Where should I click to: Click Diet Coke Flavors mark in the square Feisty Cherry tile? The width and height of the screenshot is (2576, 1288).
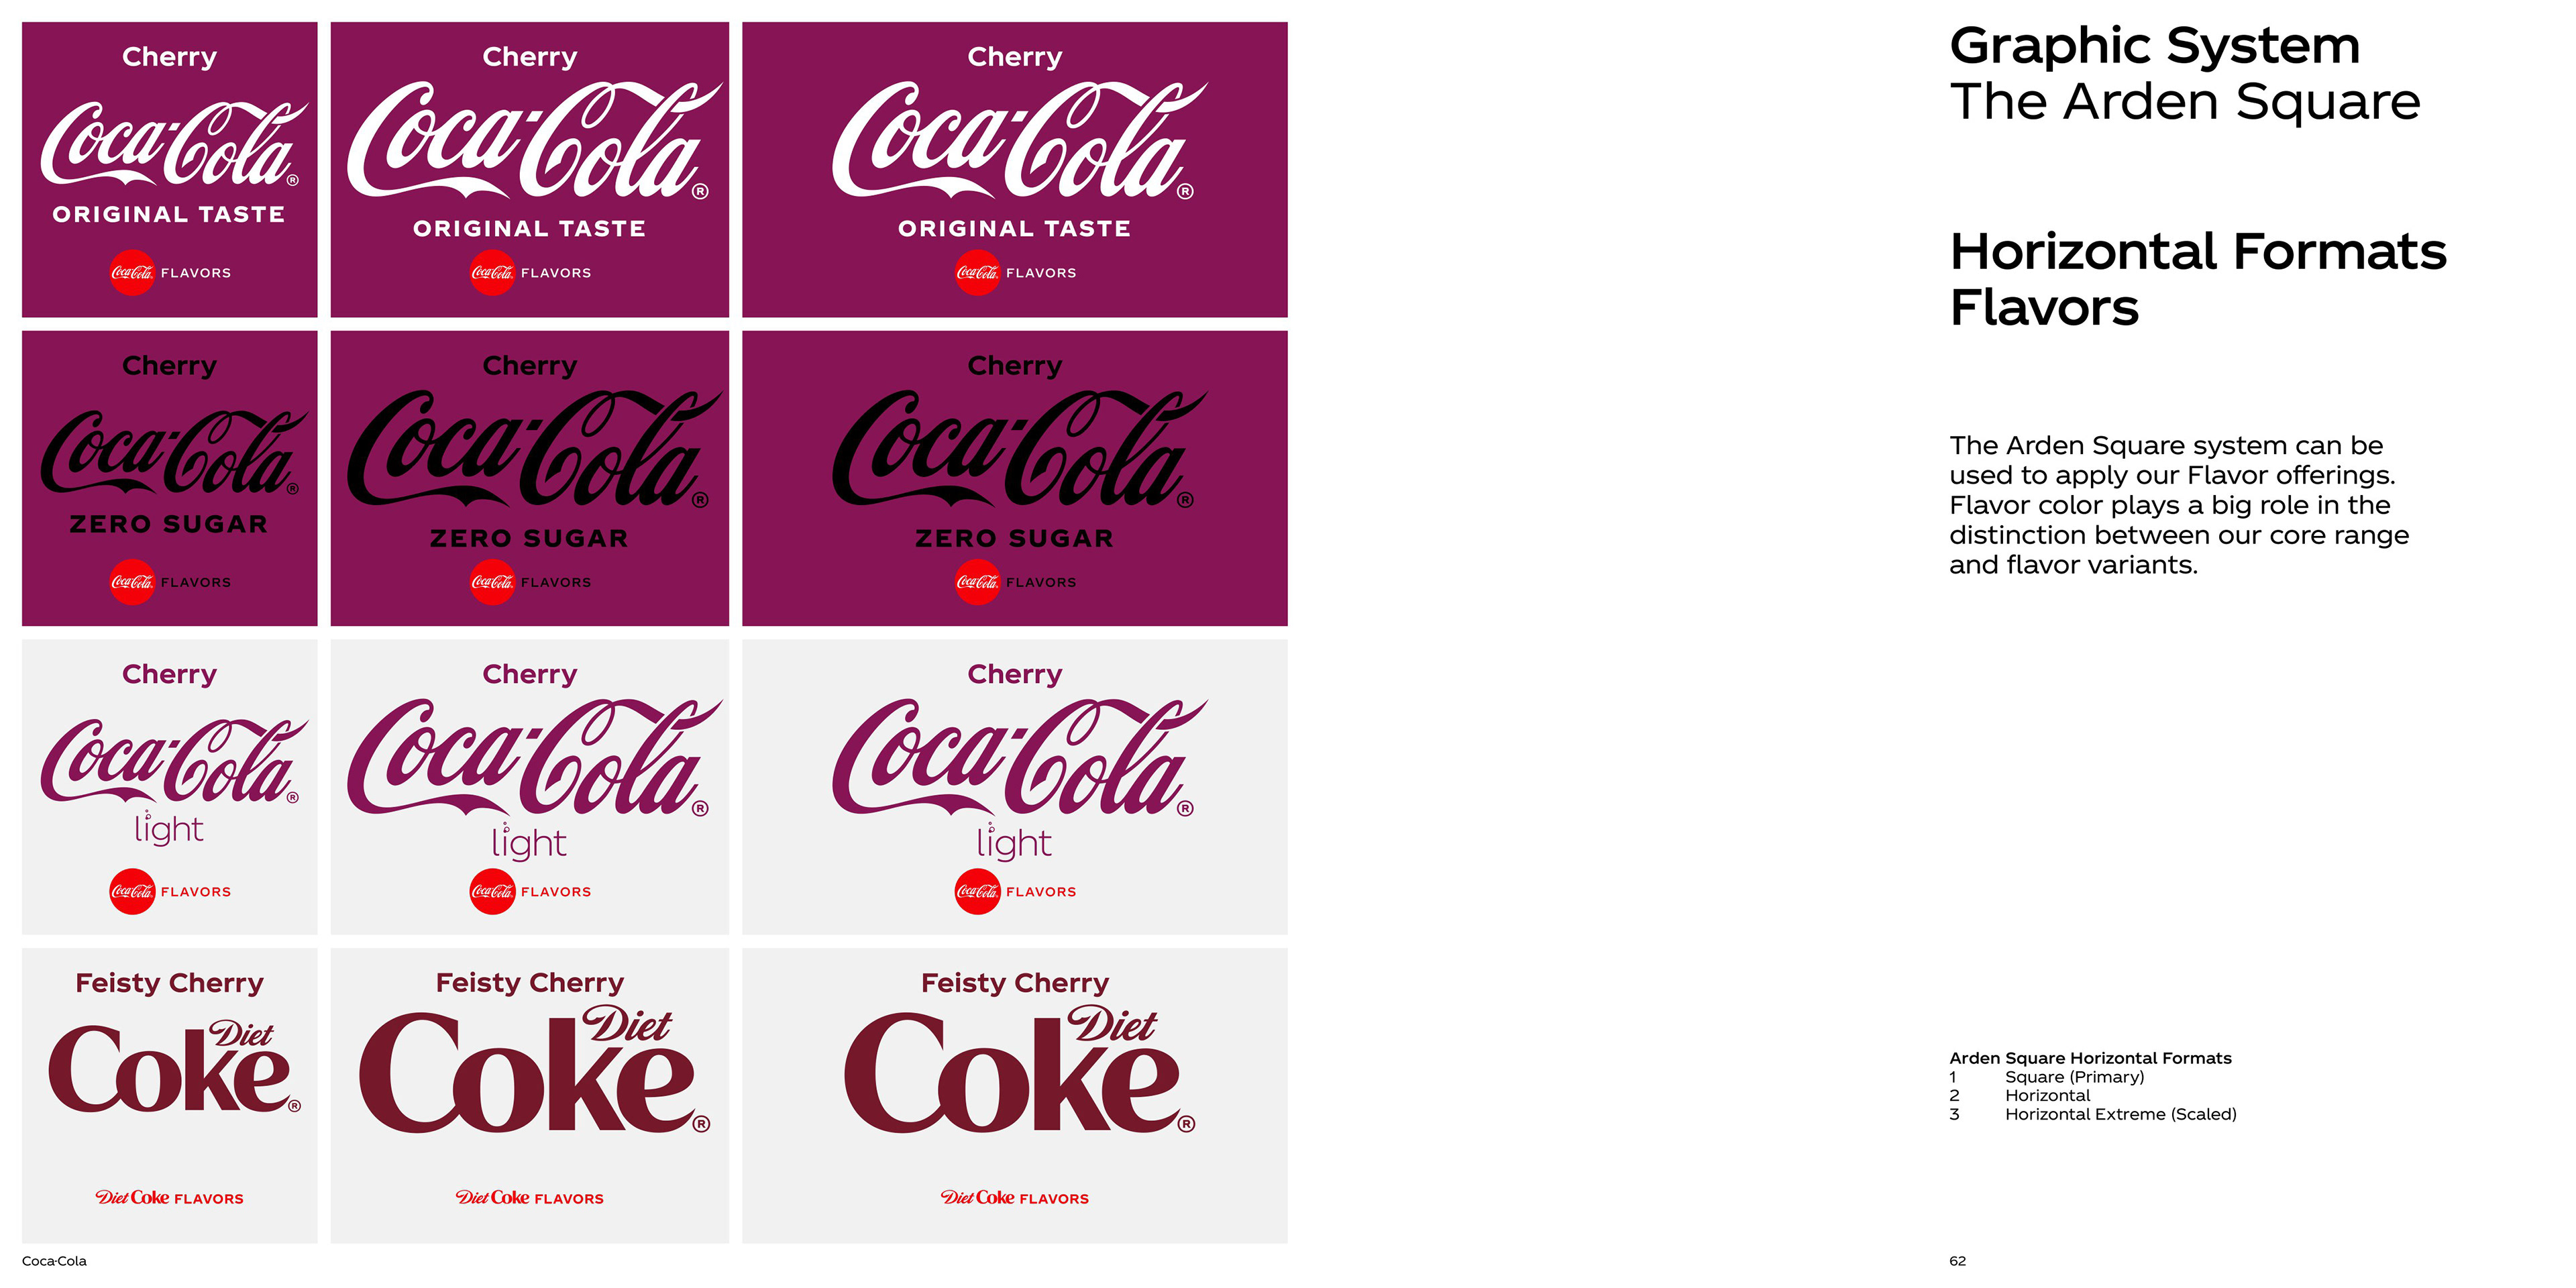169,1197
